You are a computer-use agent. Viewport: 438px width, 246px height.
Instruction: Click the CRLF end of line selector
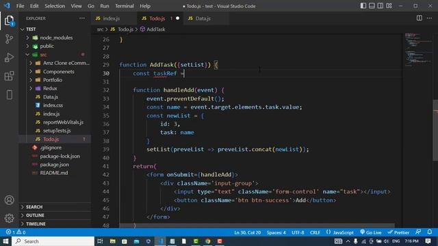click(x=315, y=232)
